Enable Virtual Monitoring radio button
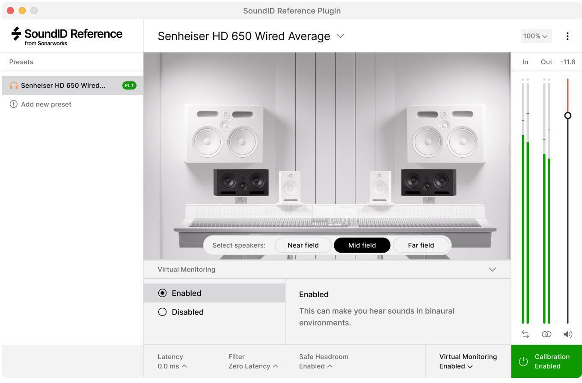This screenshot has height=383, width=582. [162, 293]
